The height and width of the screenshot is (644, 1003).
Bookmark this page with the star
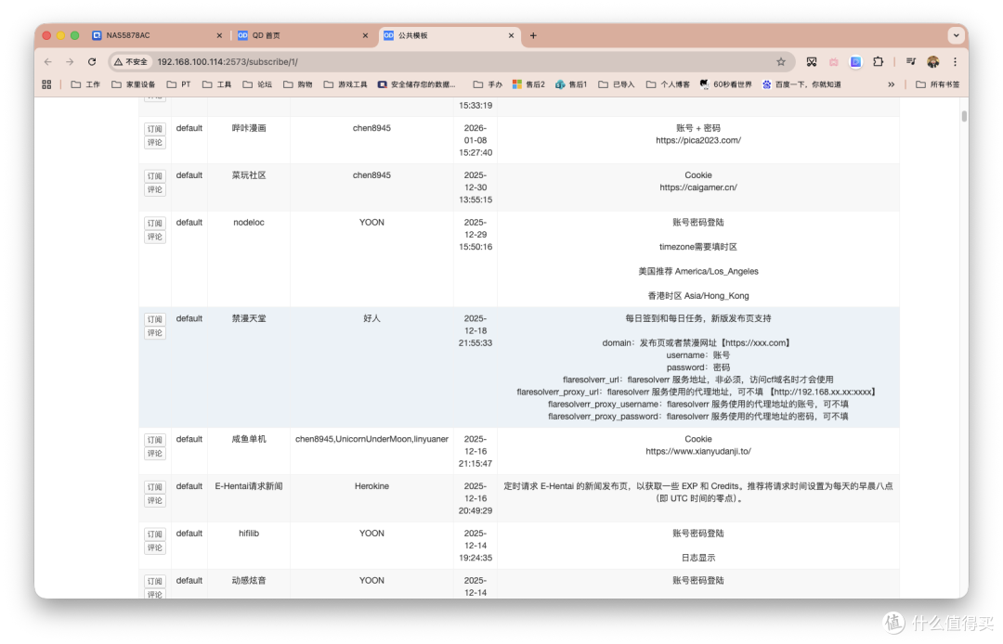tap(781, 62)
